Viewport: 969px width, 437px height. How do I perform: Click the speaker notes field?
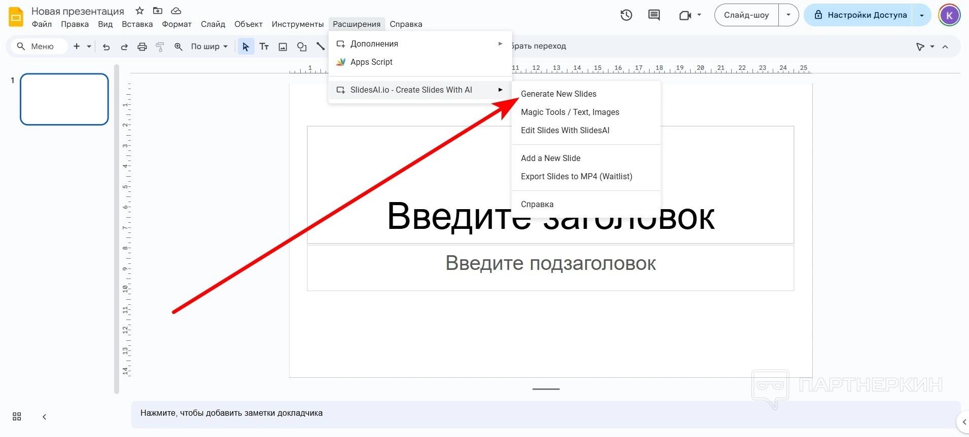[x=545, y=413]
